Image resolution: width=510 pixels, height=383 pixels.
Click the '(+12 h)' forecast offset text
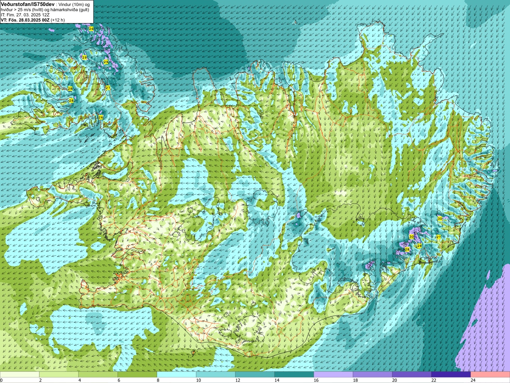point(58,20)
